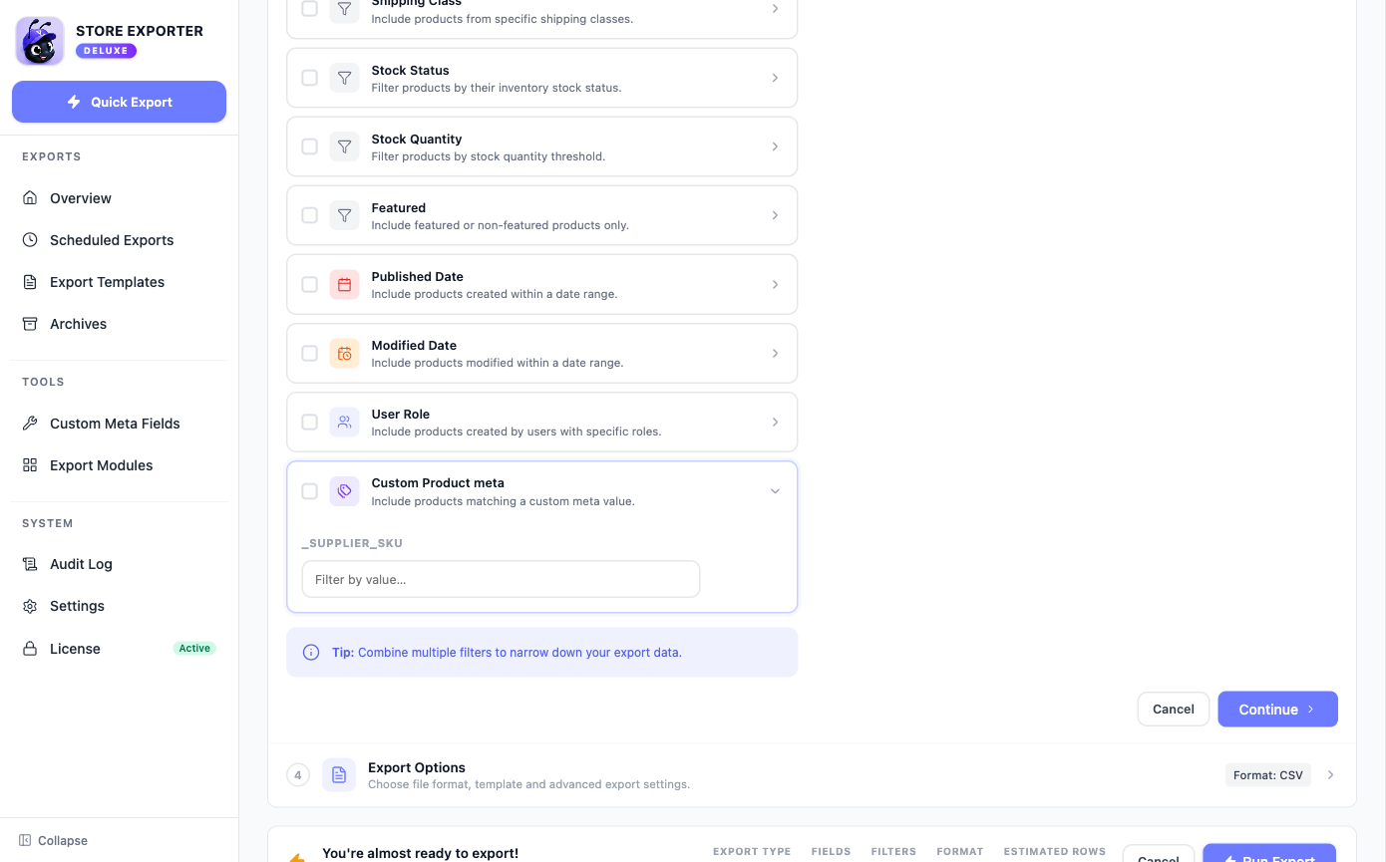Screen dimensions: 1386x862
Task: Click the User Role people icon
Action: (x=344, y=422)
